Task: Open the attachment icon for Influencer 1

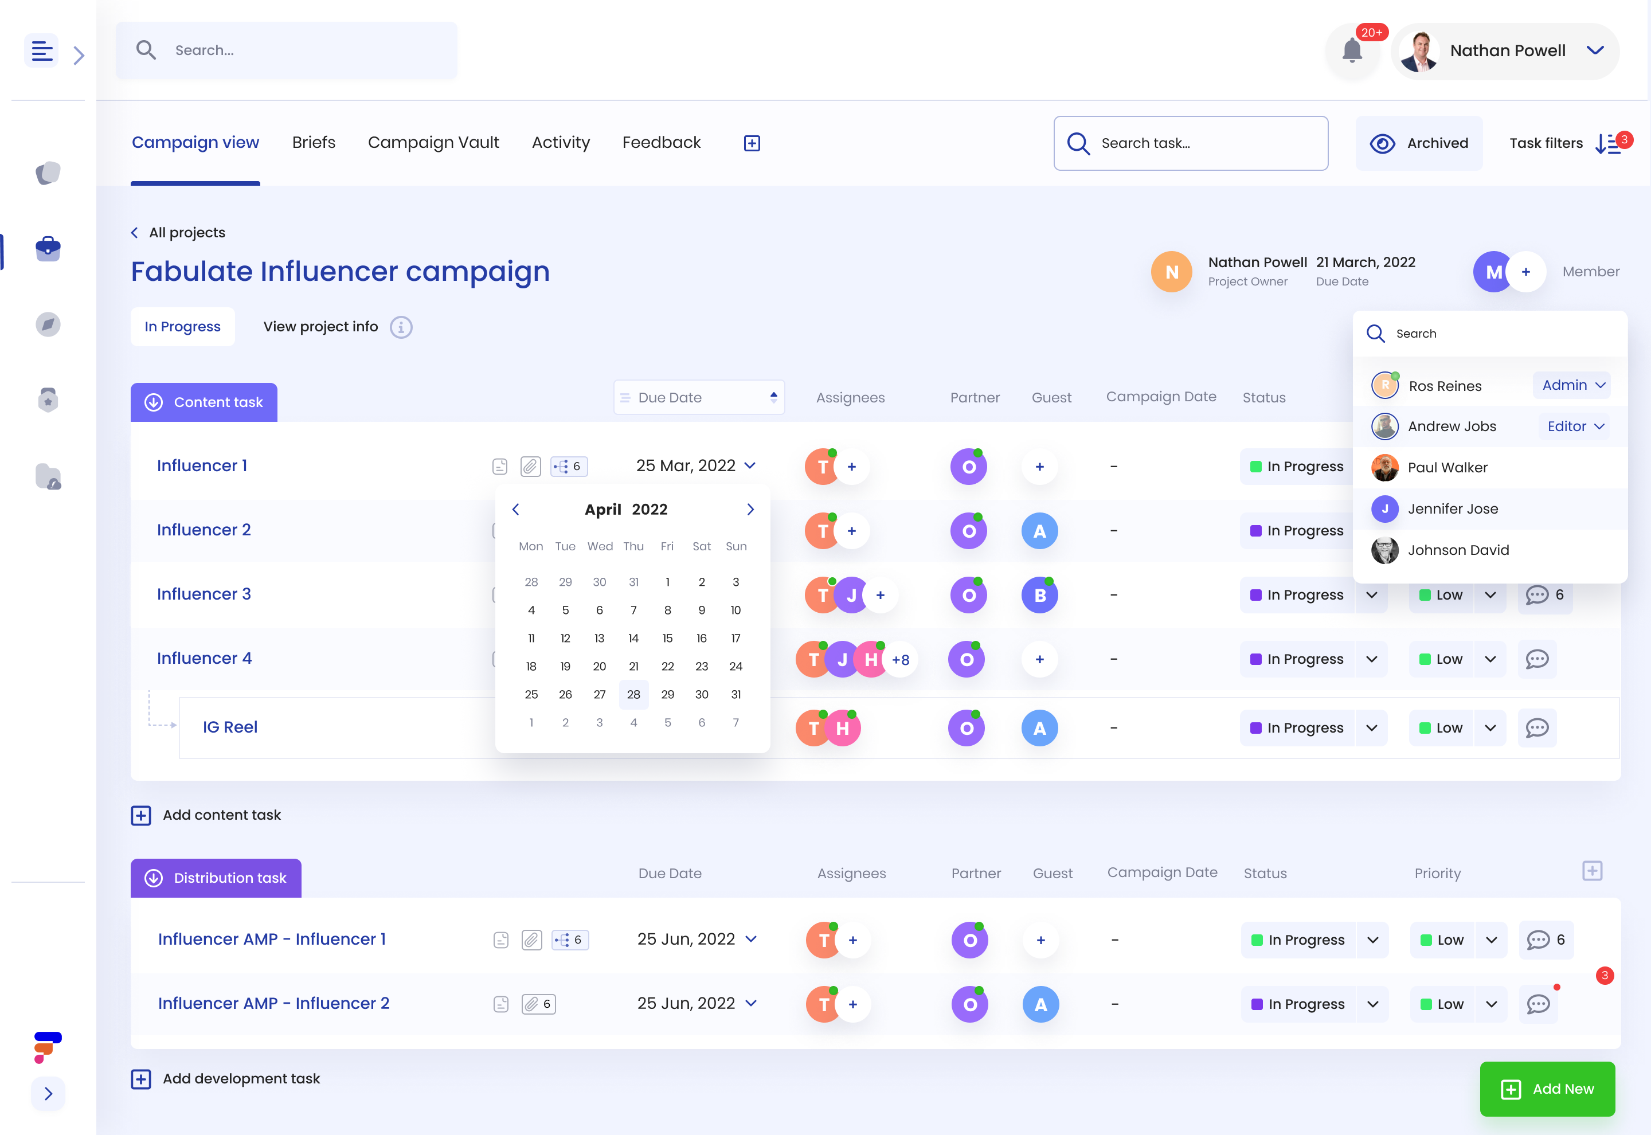Action: coord(530,467)
